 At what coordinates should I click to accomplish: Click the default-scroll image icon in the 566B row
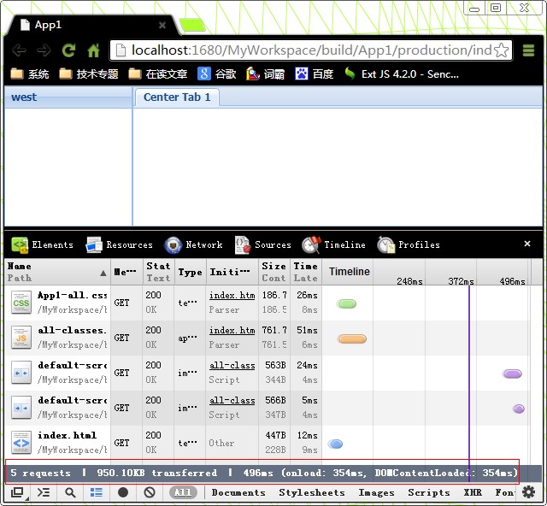(x=21, y=408)
